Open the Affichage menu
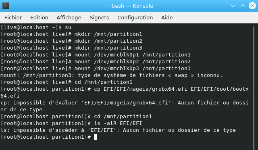 click(x=69, y=17)
